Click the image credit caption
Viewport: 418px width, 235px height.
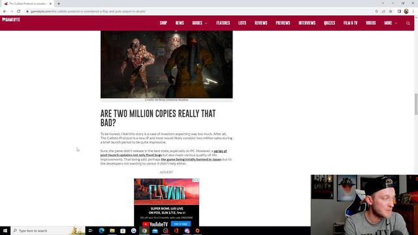point(167,100)
